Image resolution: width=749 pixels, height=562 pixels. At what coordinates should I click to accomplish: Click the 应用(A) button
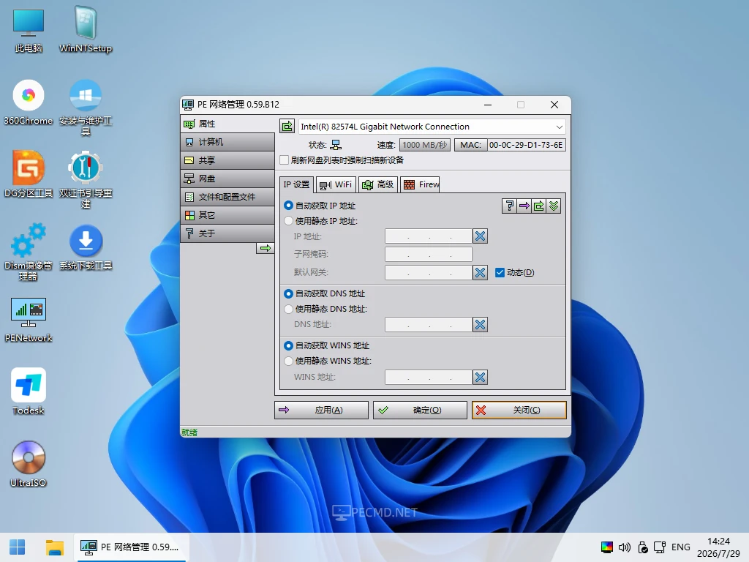point(322,410)
